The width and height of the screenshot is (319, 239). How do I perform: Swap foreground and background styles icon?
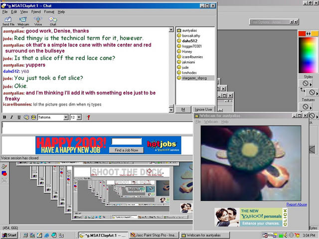click(x=303, y=90)
